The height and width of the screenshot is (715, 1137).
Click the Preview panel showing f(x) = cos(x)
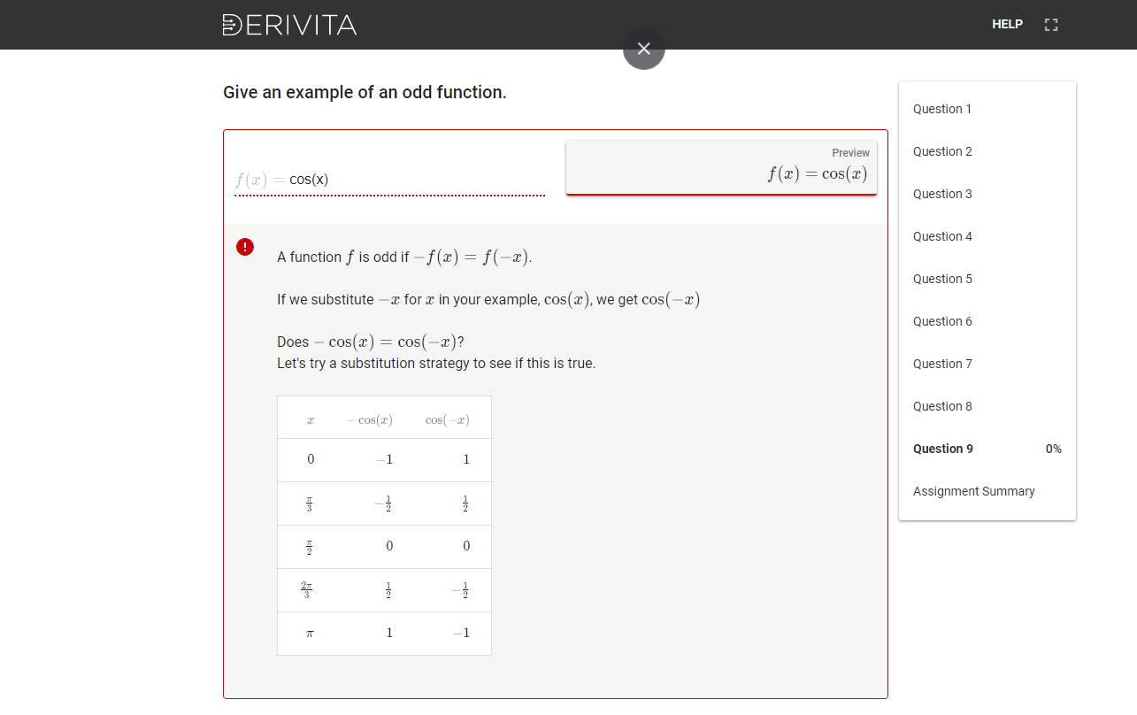tap(721, 167)
